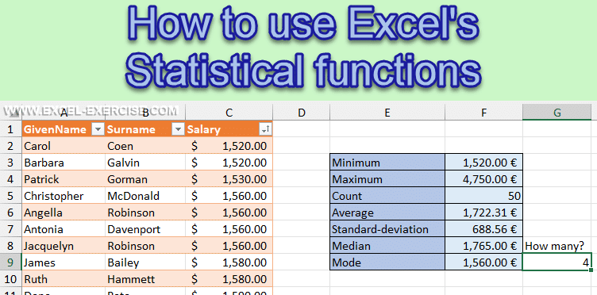Click the Surname header cell
This screenshot has height=295, width=597.
coord(145,129)
